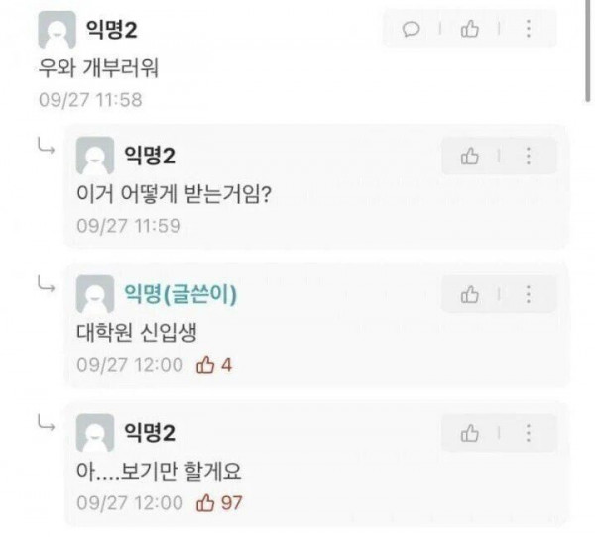
Task: Click the avatar beside '이거 어떻게 받는거임?'
Action: 95,157
